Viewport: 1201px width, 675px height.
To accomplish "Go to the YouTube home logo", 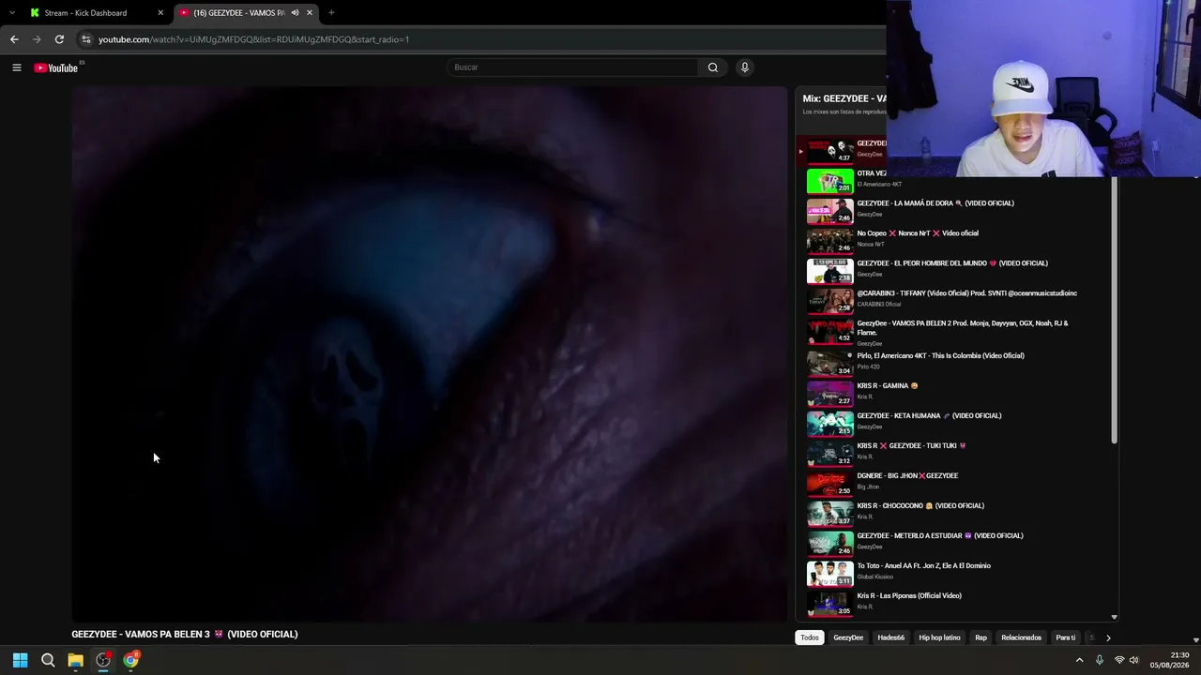I will (58, 67).
